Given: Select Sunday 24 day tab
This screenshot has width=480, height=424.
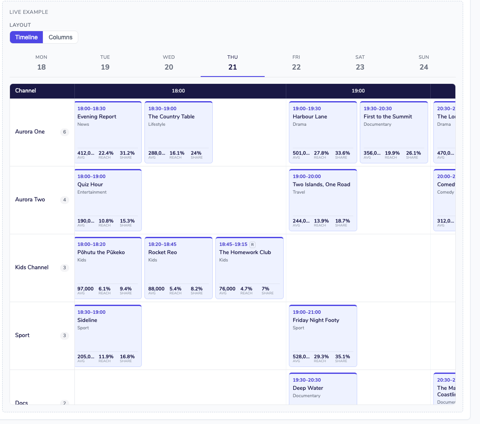Looking at the screenshot, I should 424,63.
